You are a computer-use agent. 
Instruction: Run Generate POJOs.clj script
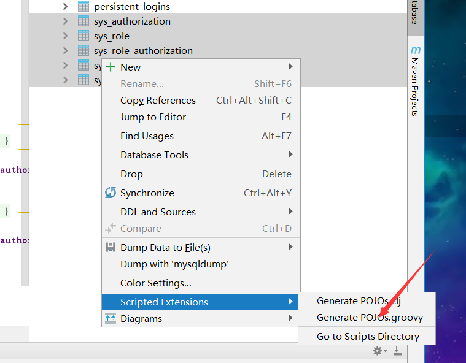pyautogui.click(x=367, y=301)
